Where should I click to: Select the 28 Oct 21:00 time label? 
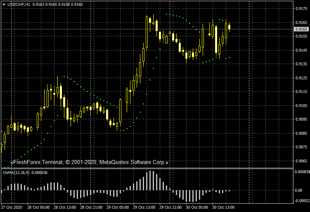[91, 207]
